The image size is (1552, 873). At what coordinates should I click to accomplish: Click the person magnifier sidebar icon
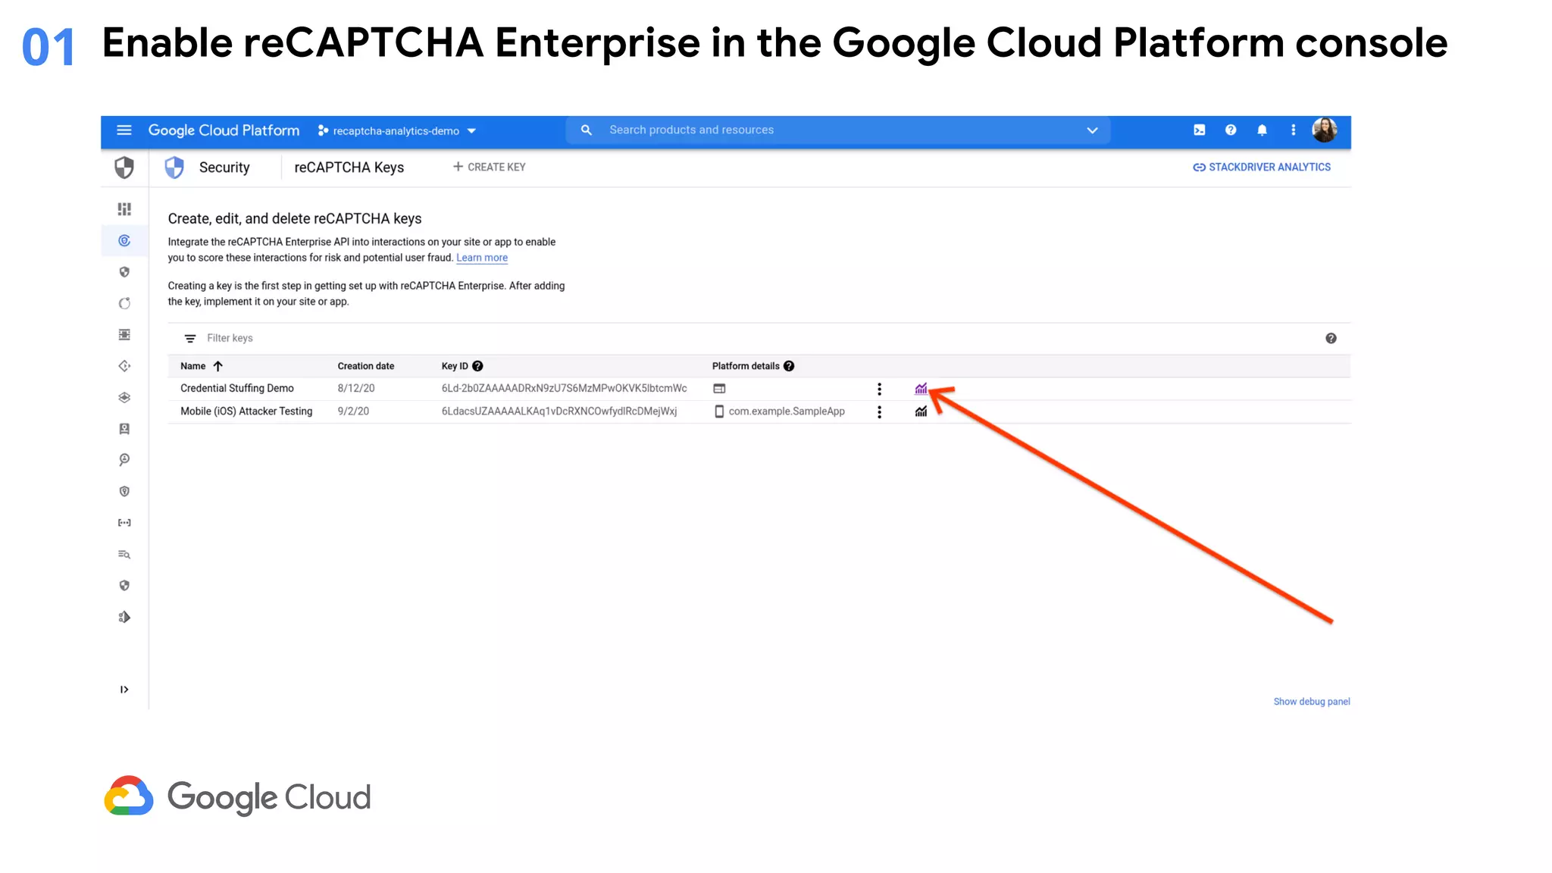[124, 460]
